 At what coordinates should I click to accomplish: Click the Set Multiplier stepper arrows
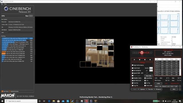(151, 71)
